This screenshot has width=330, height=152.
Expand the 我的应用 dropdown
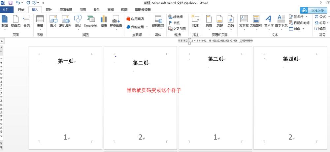(147, 27)
